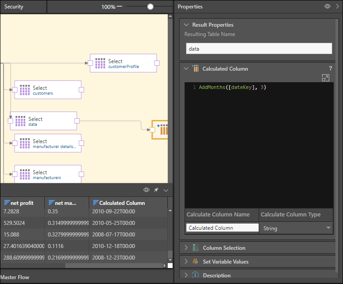Collapse the Result Properties section
Viewport: 343px width, 284px height.
pos(186,25)
